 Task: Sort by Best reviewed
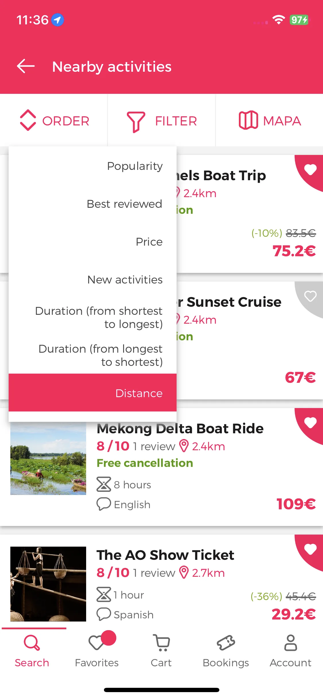point(92,204)
